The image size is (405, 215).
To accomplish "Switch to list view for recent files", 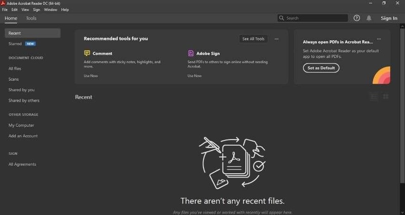I will click(374, 97).
